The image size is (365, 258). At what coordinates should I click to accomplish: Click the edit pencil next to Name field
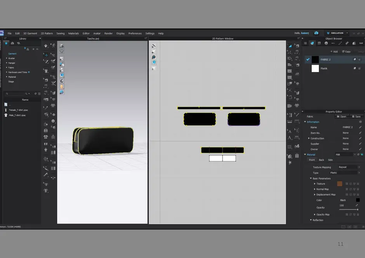point(360,127)
